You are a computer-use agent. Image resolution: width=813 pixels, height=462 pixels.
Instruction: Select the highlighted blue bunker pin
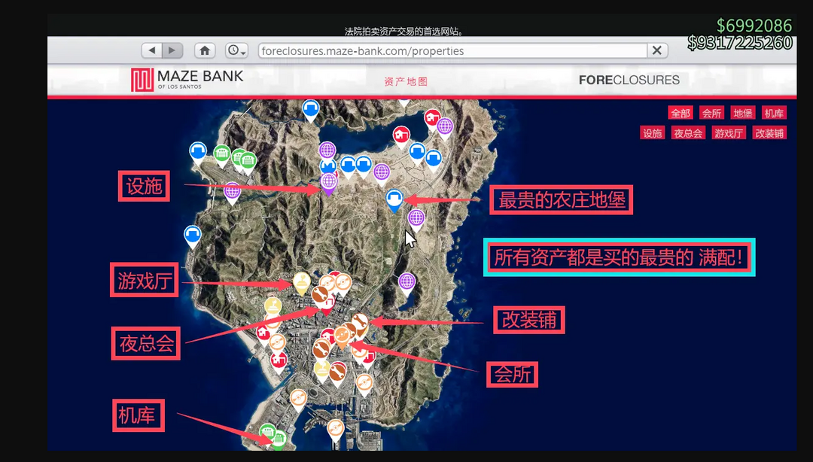(x=394, y=199)
